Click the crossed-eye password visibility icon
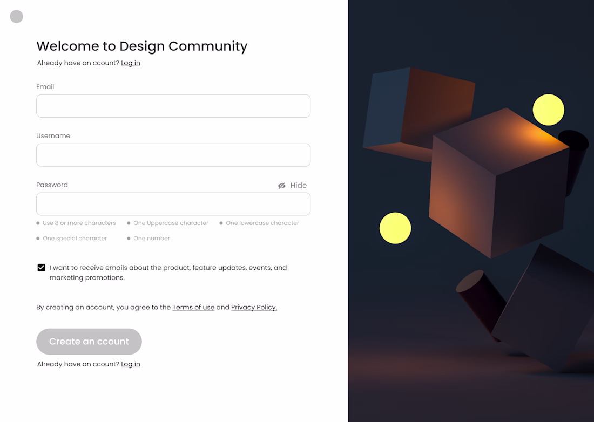Screen dimensions: 594x422 click(x=281, y=186)
